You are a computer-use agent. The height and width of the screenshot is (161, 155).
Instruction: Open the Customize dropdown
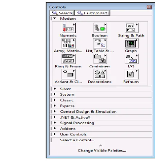coord(92,13)
